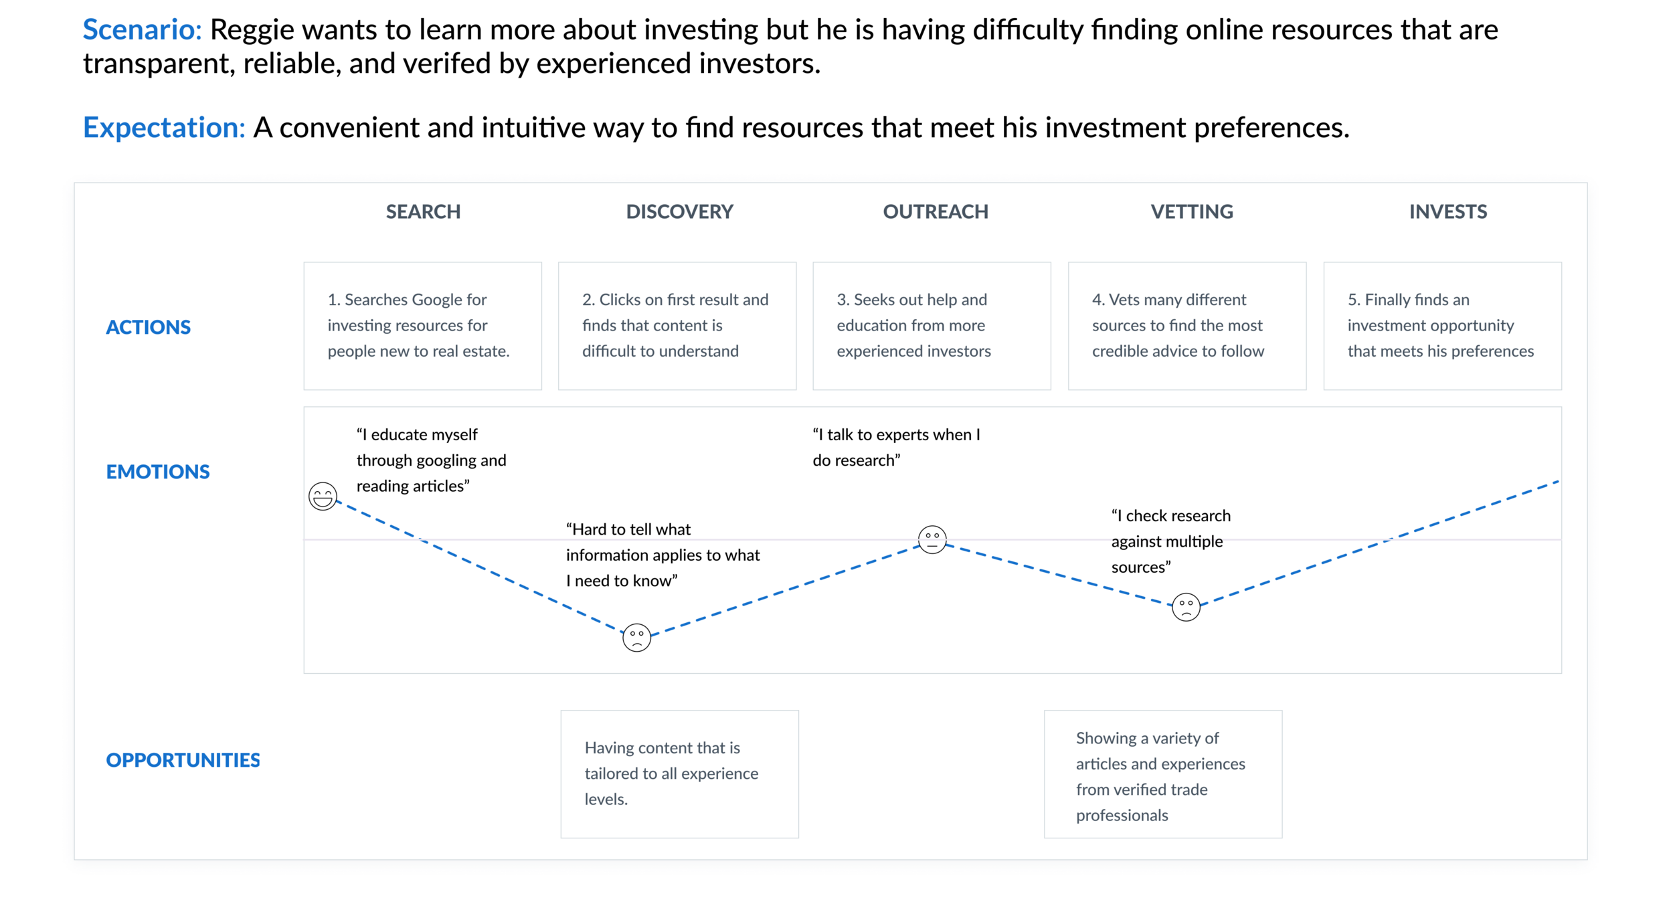This screenshot has height=914, width=1673.
Task: Select the 'Having content that is tailored' opportunity box
Action: tap(680, 774)
